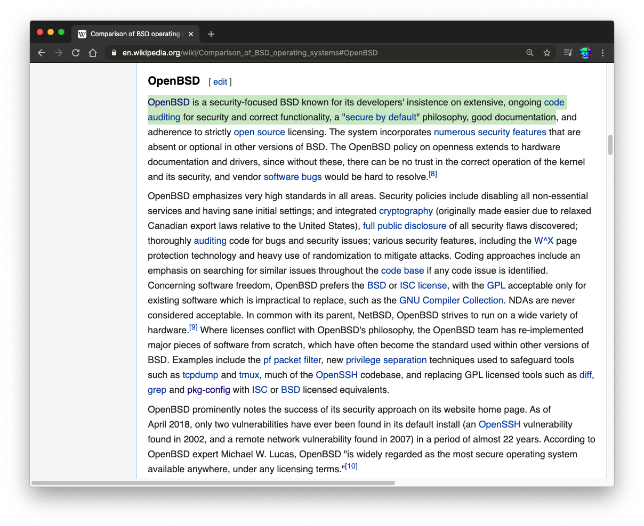Open the Chrome three-dot menu
The image size is (644, 526).
tap(603, 53)
